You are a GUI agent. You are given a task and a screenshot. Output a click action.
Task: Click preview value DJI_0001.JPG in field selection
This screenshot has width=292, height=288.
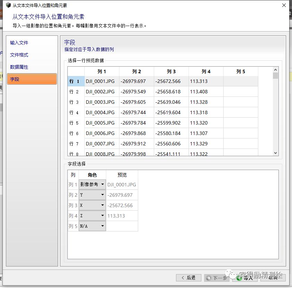122,185
